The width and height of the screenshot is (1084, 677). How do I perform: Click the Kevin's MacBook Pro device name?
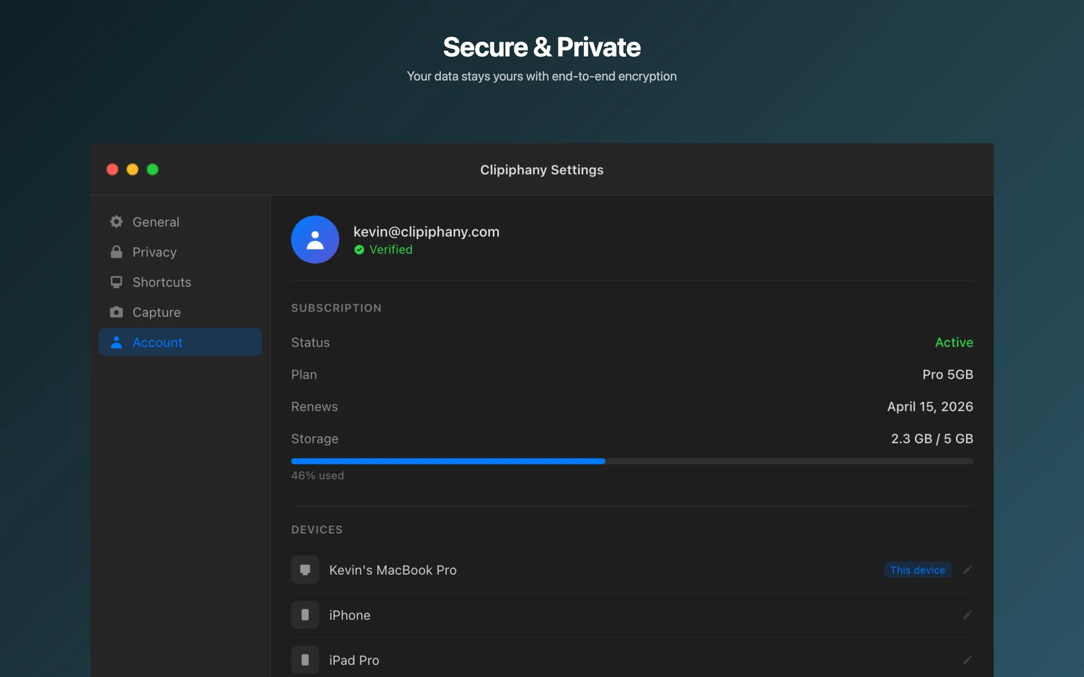tap(393, 570)
